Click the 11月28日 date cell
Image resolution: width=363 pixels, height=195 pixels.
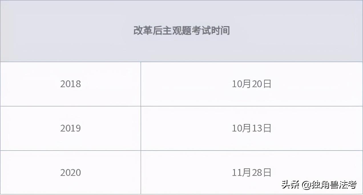click(x=251, y=173)
